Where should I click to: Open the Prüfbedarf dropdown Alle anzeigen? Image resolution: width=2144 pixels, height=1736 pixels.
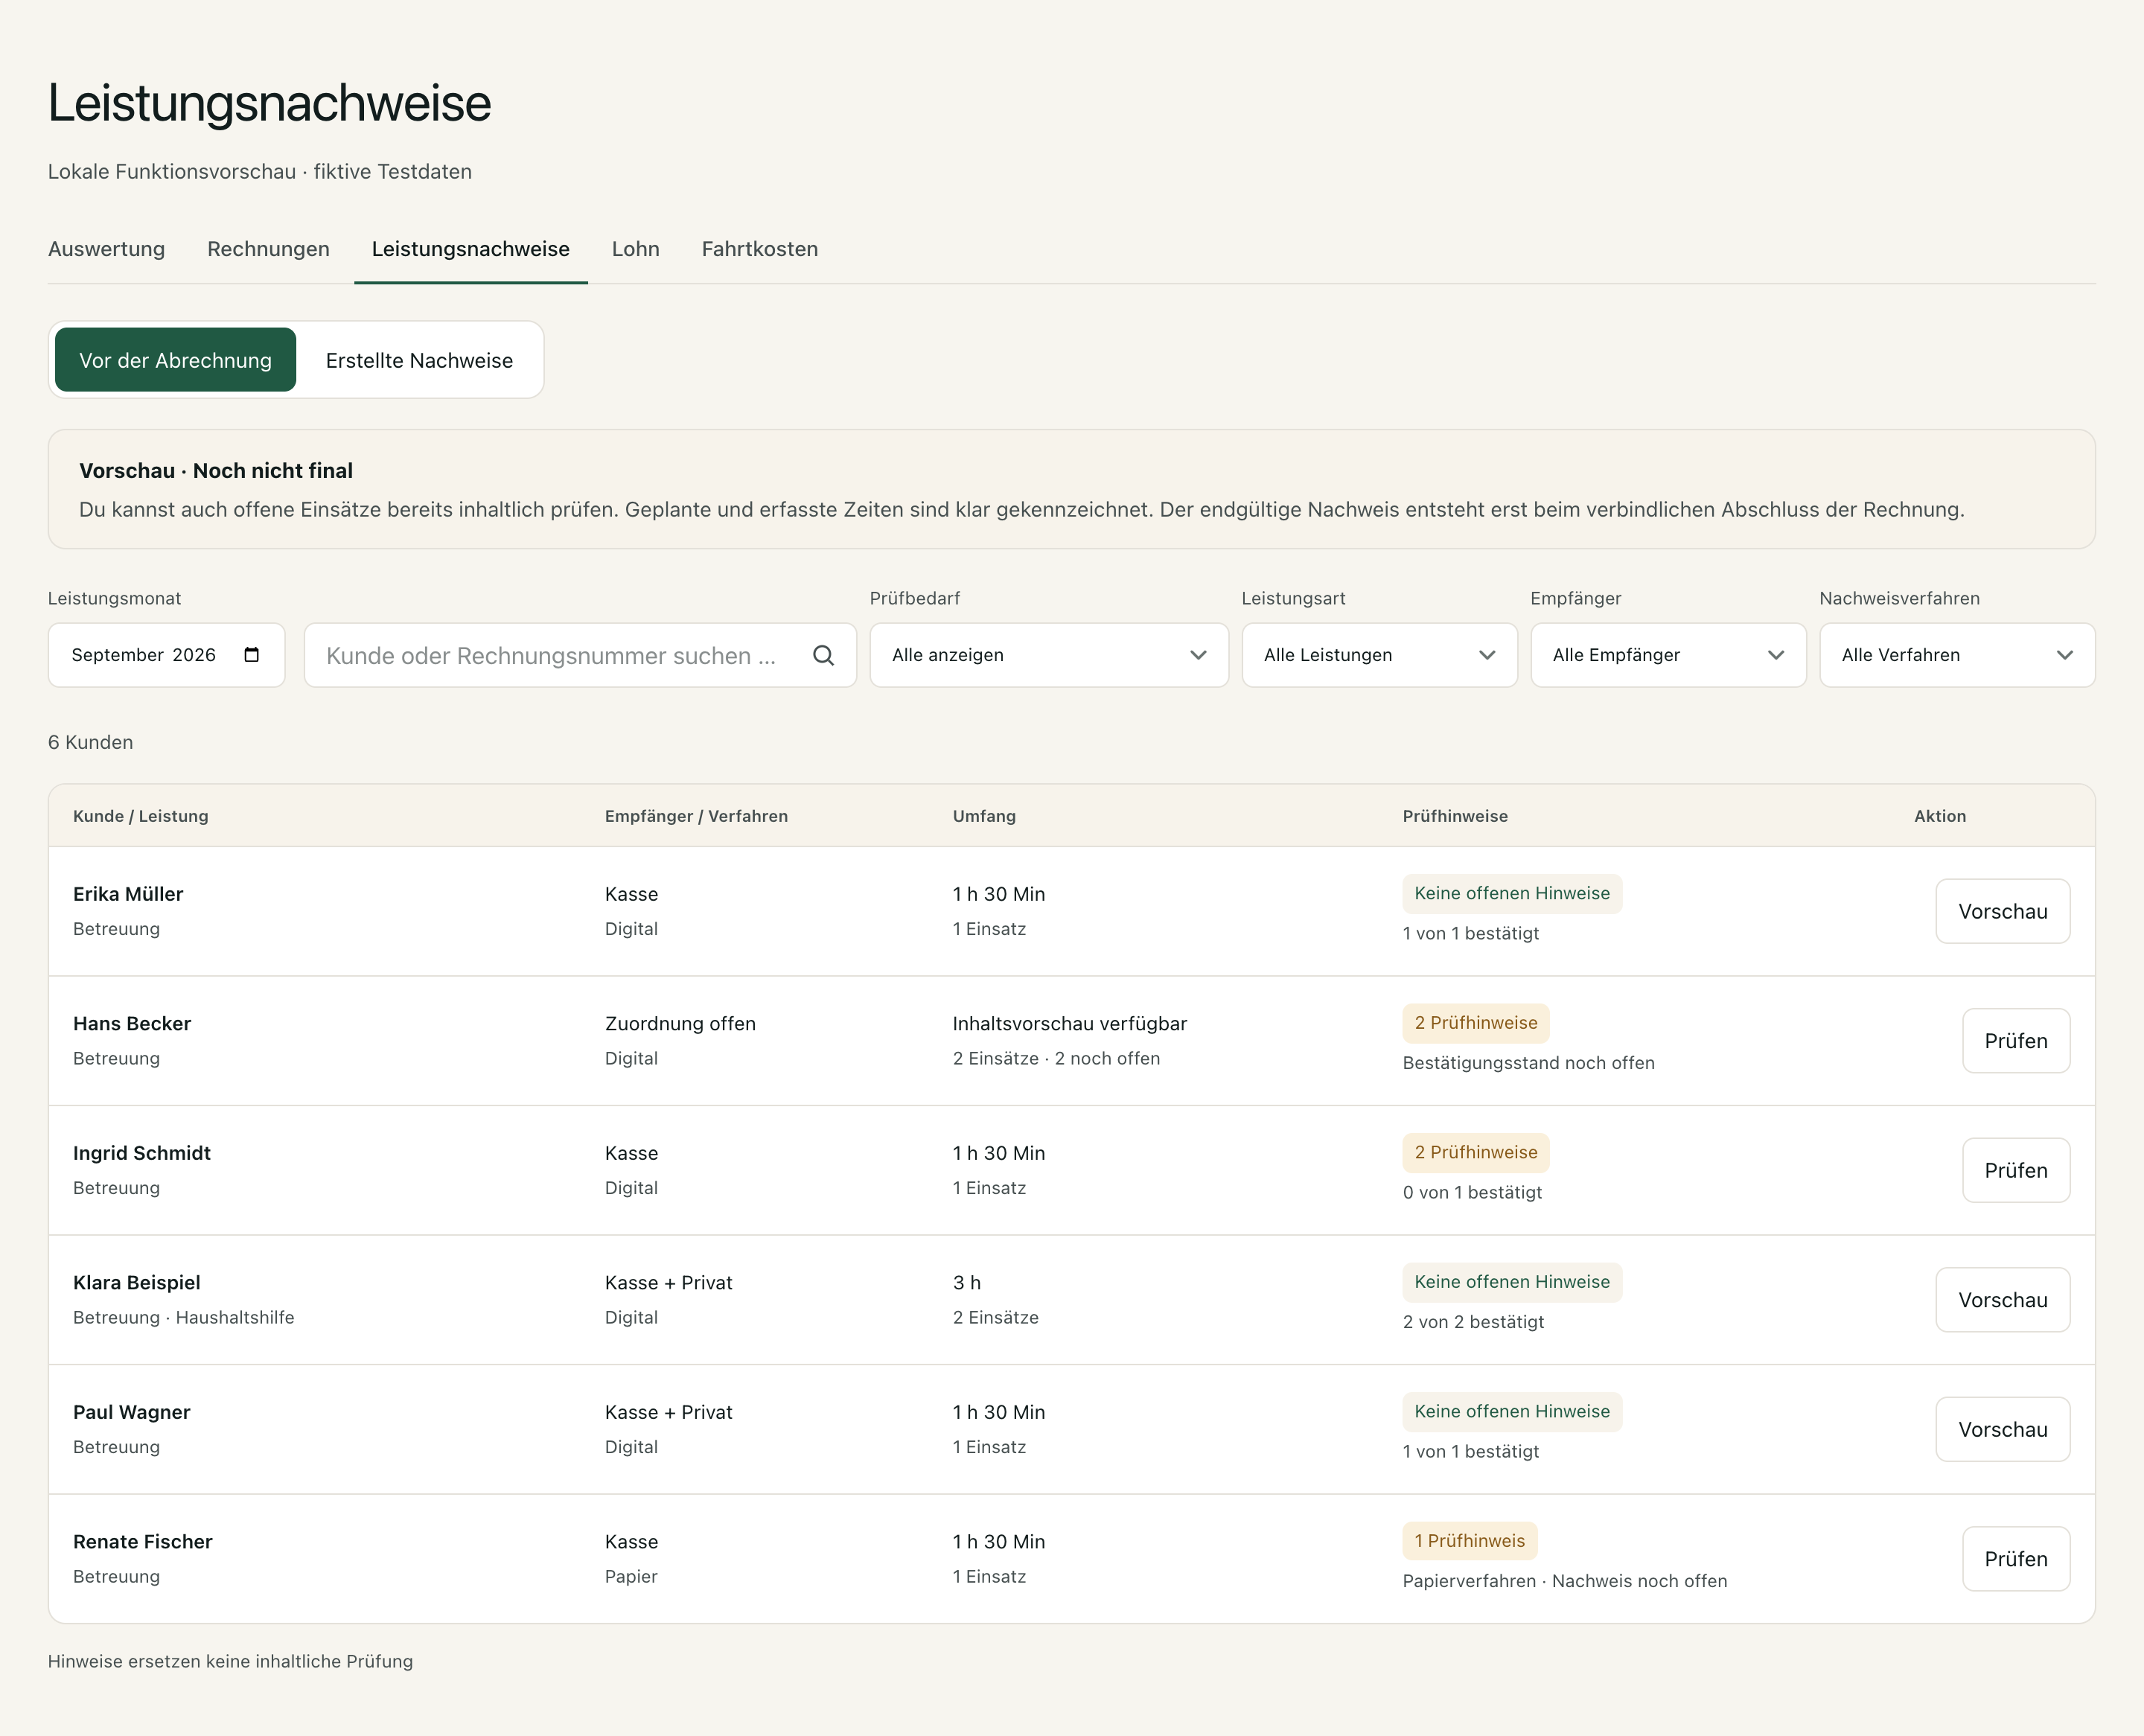pyautogui.click(x=1049, y=655)
